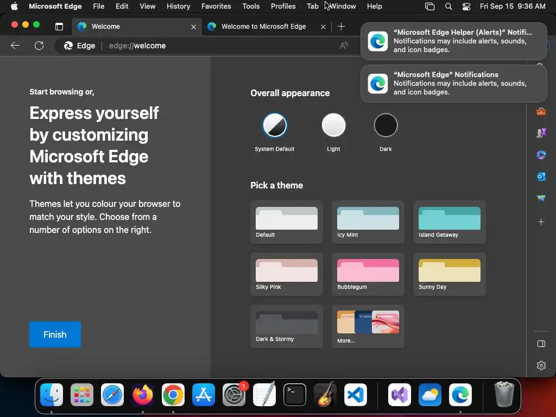Viewport: 556px width, 417px height.
Task: Reload the page with refresh icon
Action: 39,46
